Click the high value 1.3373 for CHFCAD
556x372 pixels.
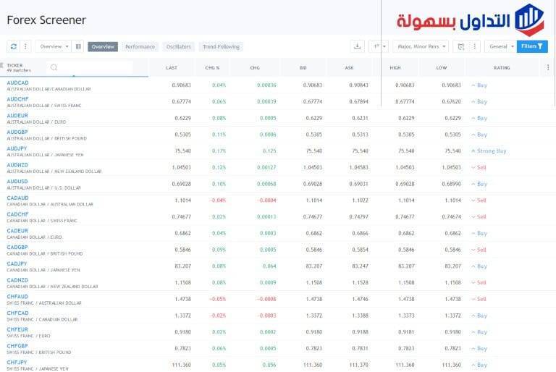pyautogui.click(x=406, y=316)
